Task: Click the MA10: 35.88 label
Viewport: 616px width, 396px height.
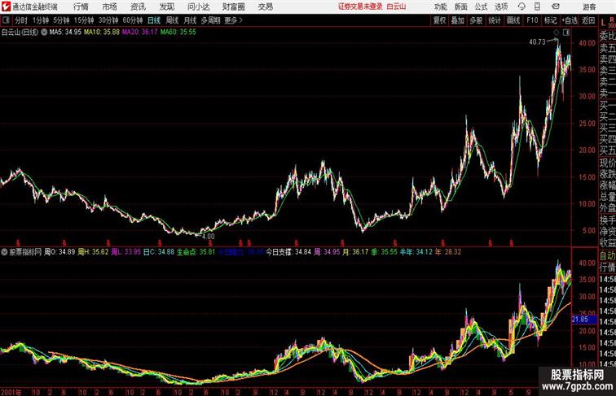Action: (x=101, y=33)
